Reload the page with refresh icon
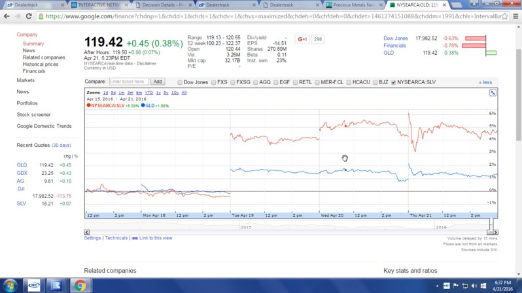Viewport: 522px width, 293px height. coord(29,16)
